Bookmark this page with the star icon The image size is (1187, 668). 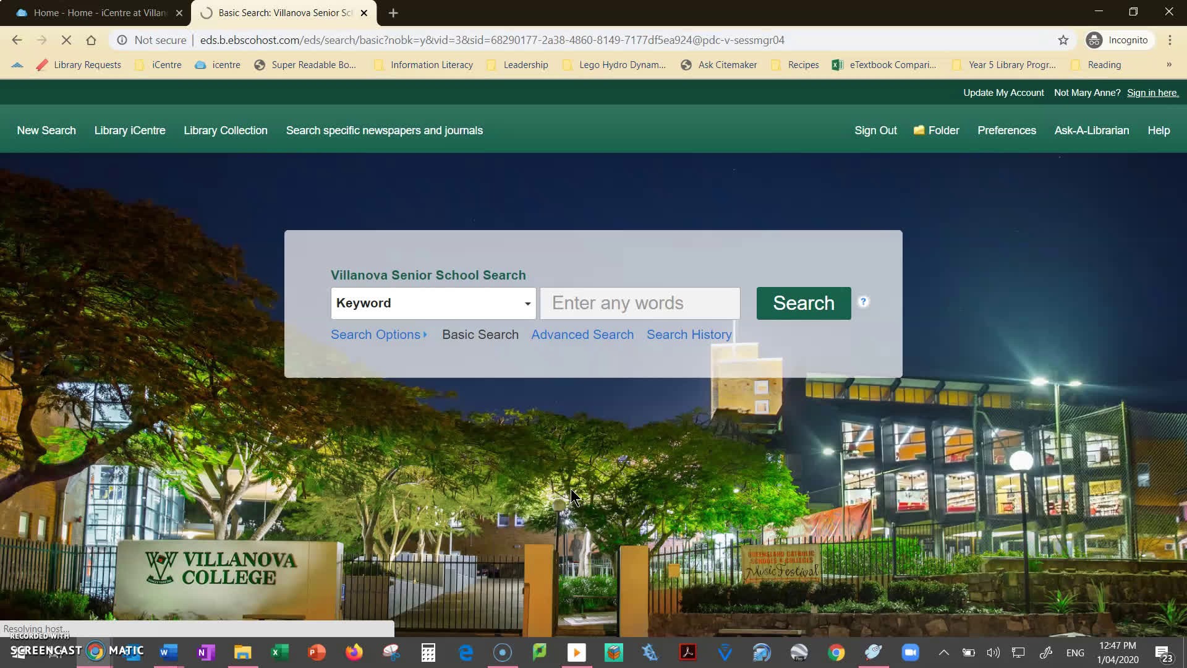point(1063,40)
